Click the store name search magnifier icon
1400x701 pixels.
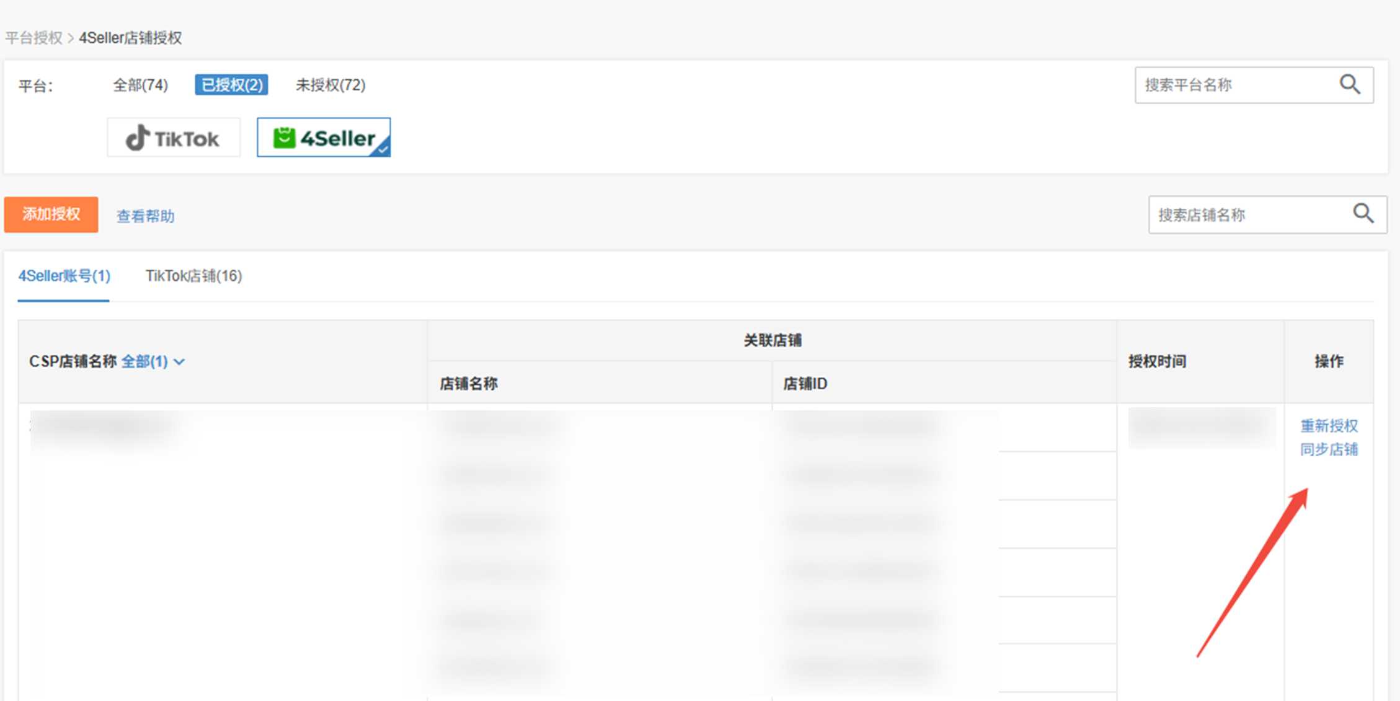point(1363,214)
